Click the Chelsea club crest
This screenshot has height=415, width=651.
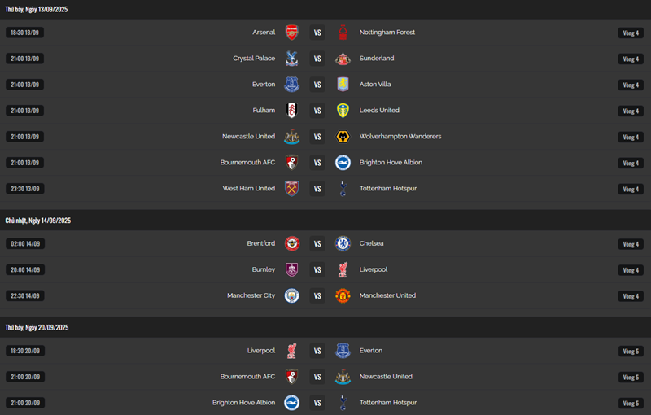click(343, 243)
